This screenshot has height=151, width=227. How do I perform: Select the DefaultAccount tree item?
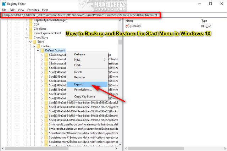click(55, 50)
